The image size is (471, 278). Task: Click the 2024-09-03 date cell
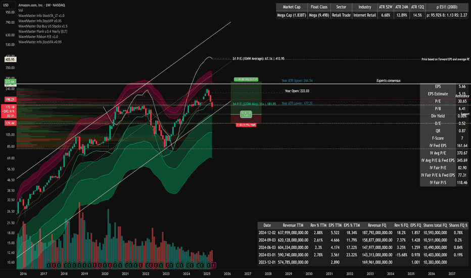pos(267,240)
